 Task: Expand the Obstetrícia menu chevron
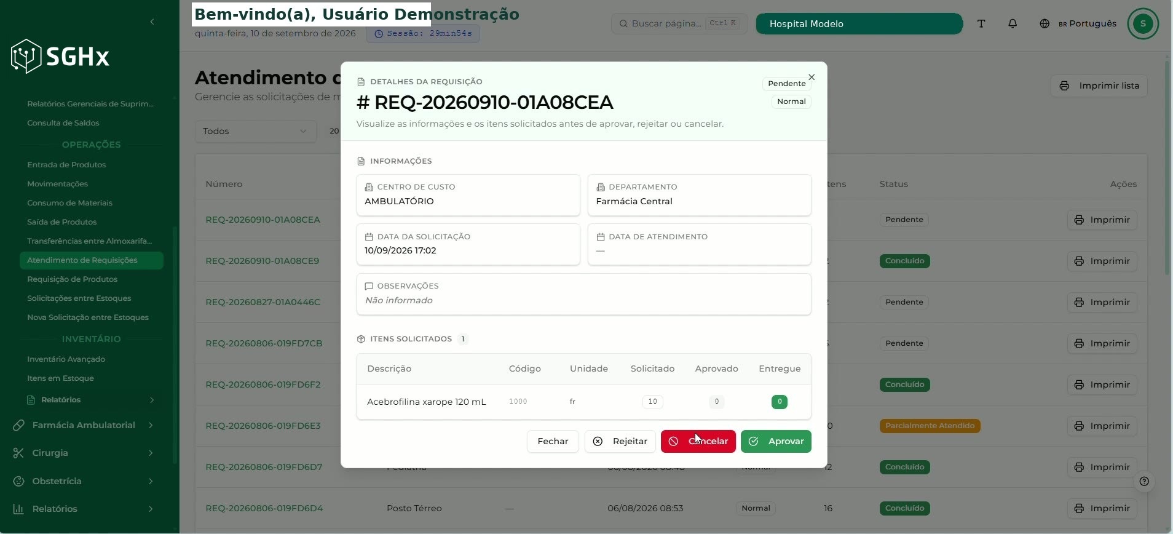pos(151,481)
